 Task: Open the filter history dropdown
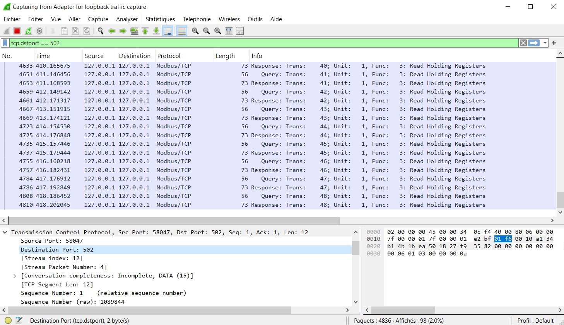point(544,43)
